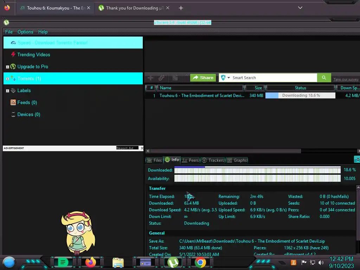This screenshot has width=360, height=270.
Task: Click scrollbar left arrow in torrent list
Action: click(148, 151)
